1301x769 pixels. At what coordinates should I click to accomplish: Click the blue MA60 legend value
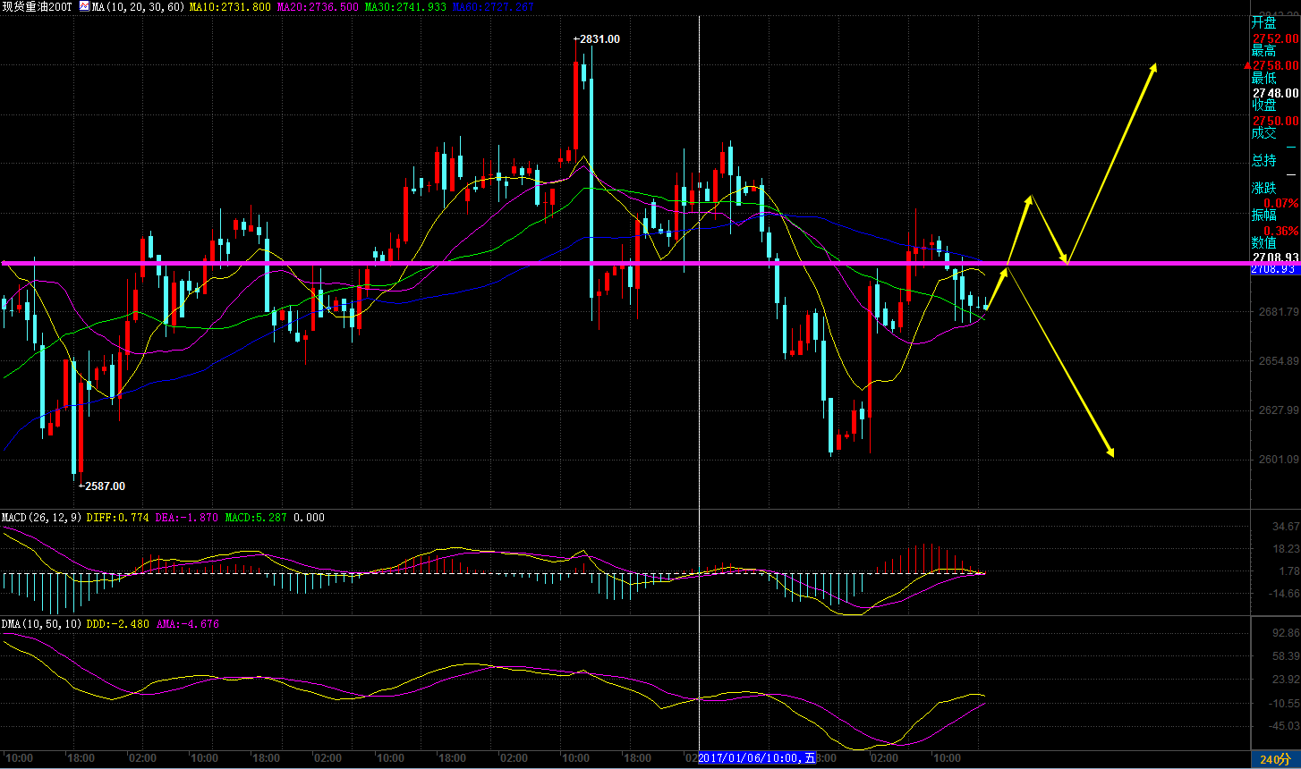(x=493, y=6)
